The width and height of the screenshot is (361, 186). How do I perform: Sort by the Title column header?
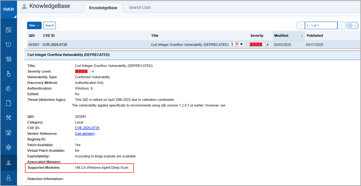pos(155,36)
